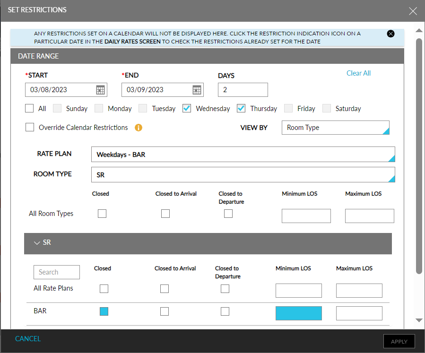Click the 'All Room Types' row label
The height and width of the screenshot is (353, 425).
pos(51,214)
